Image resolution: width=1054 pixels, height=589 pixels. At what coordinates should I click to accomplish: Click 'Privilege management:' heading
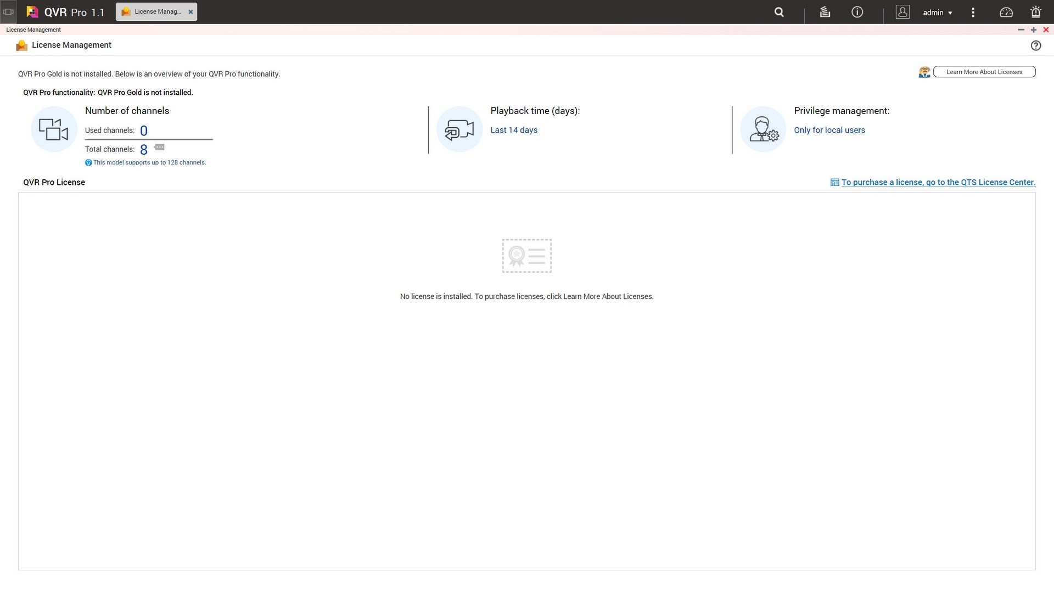[842, 111]
